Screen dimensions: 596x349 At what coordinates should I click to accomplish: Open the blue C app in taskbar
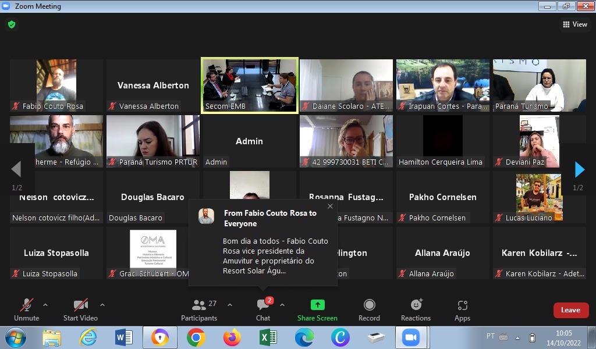pyautogui.click(x=340, y=337)
